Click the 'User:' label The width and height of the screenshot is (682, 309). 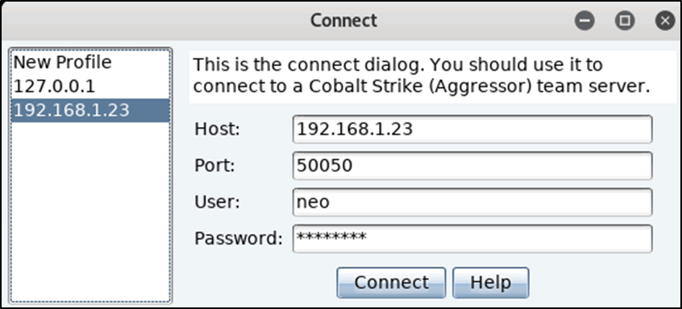217,202
